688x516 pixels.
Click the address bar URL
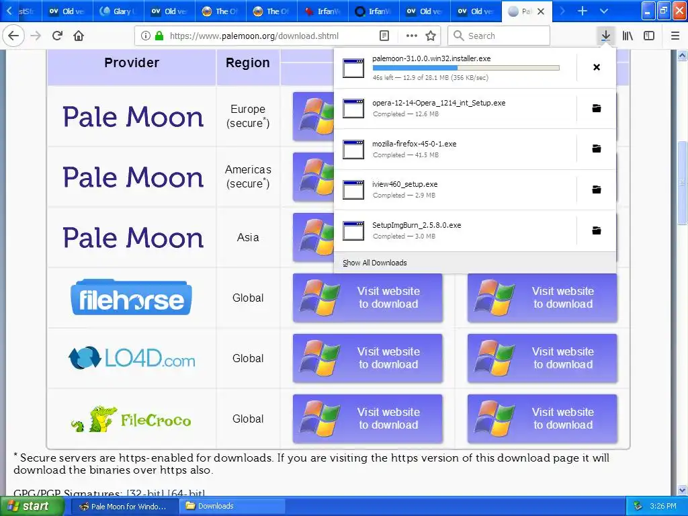tap(254, 36)
